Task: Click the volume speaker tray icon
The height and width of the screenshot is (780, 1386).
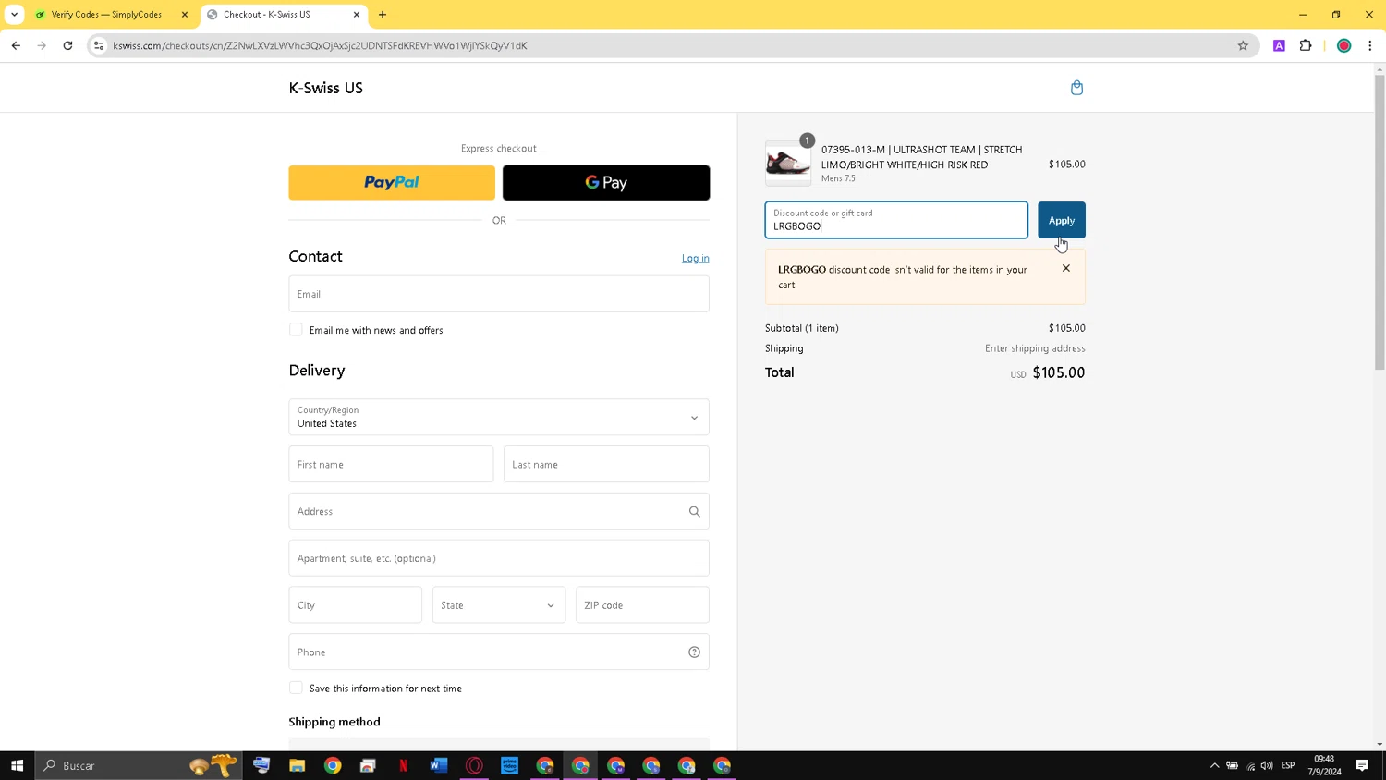Action: point(1266,765)
